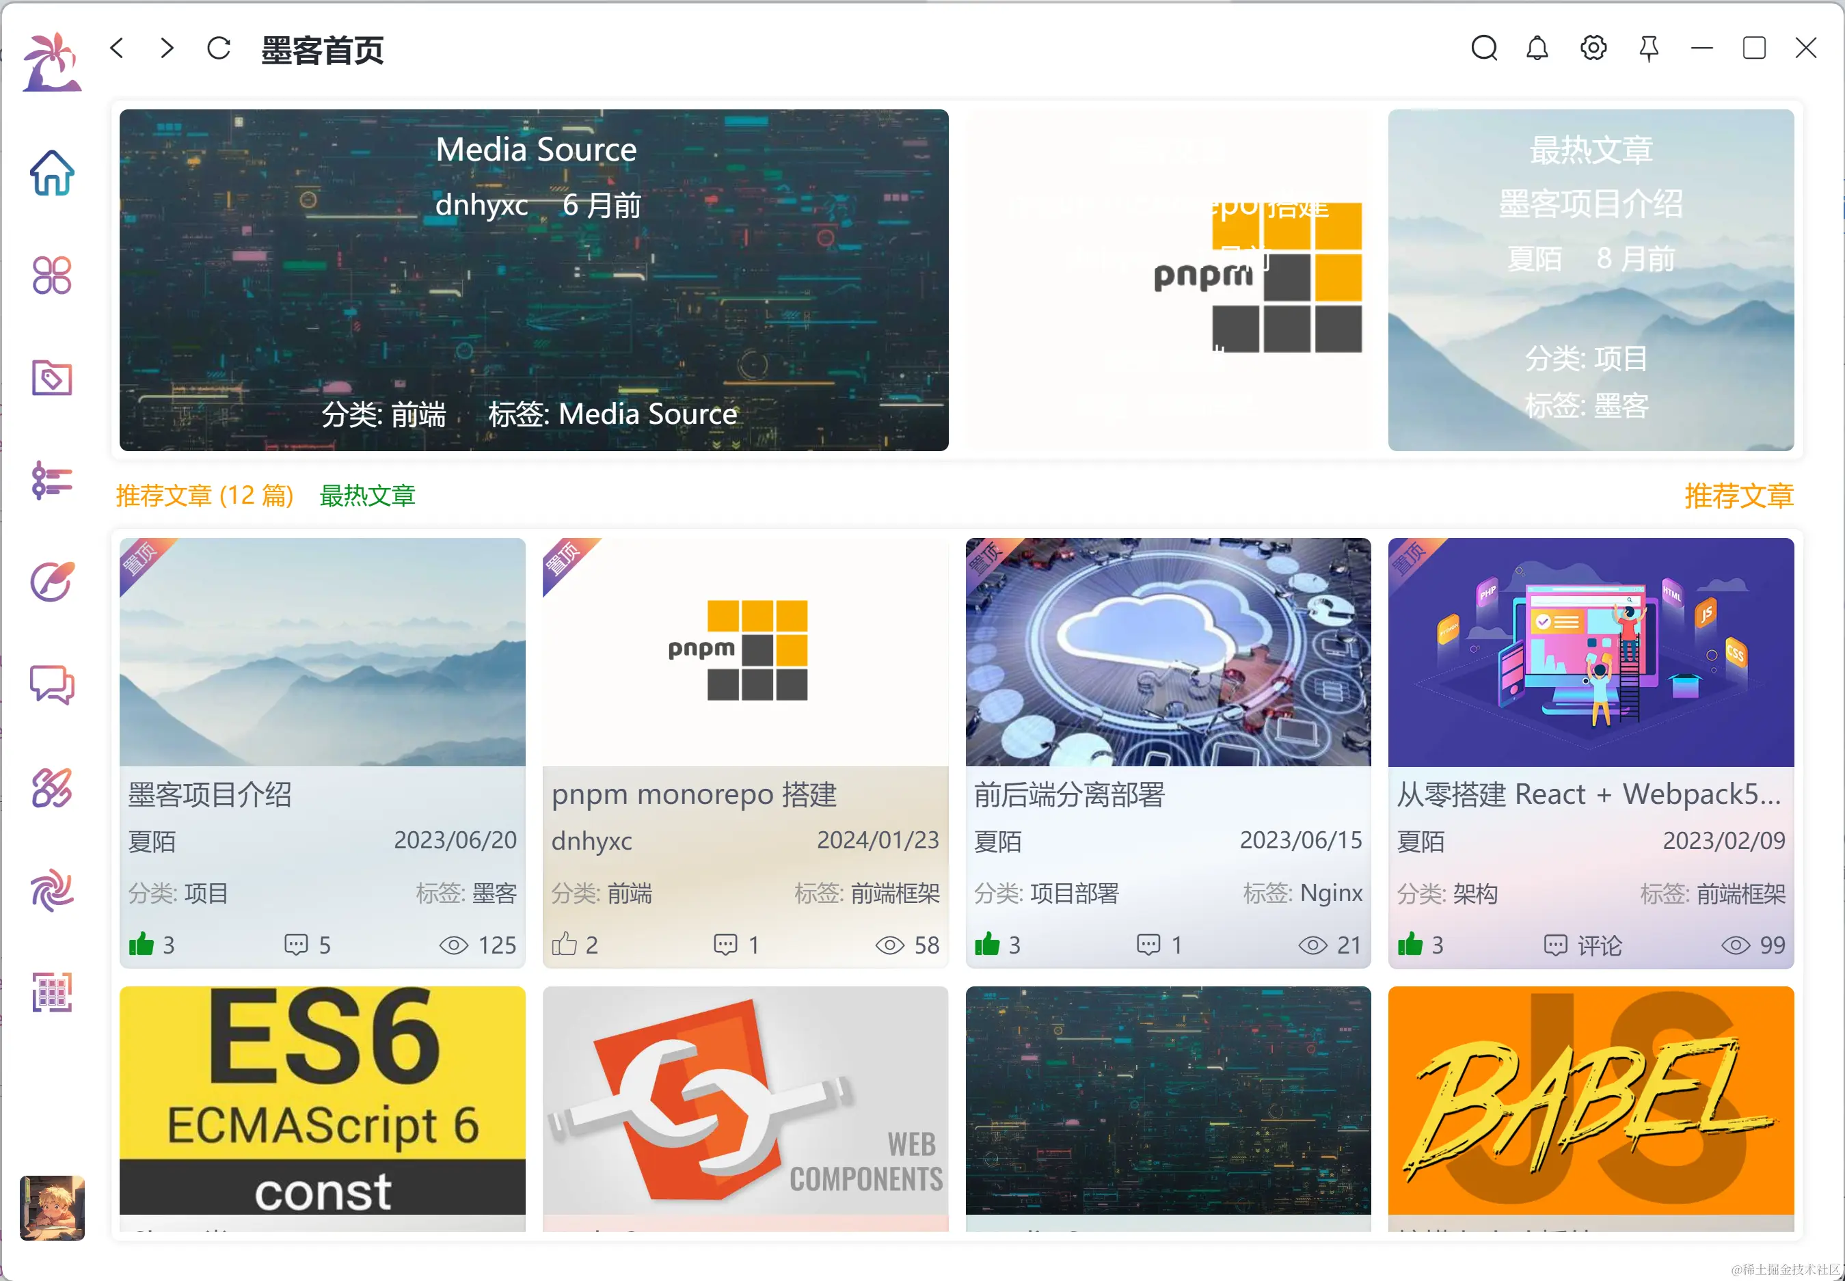Click the 标签: Nginx tag
The width and height of the screenshot is (1845, 1281).
pyautogui.click(x=1302, y=893)
